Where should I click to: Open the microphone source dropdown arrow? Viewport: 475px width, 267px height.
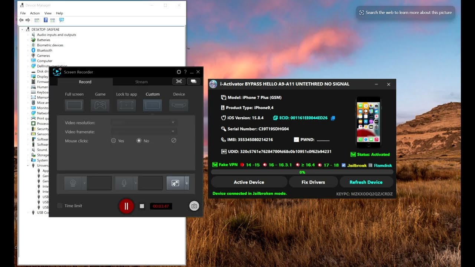click(x=135, y=183)
